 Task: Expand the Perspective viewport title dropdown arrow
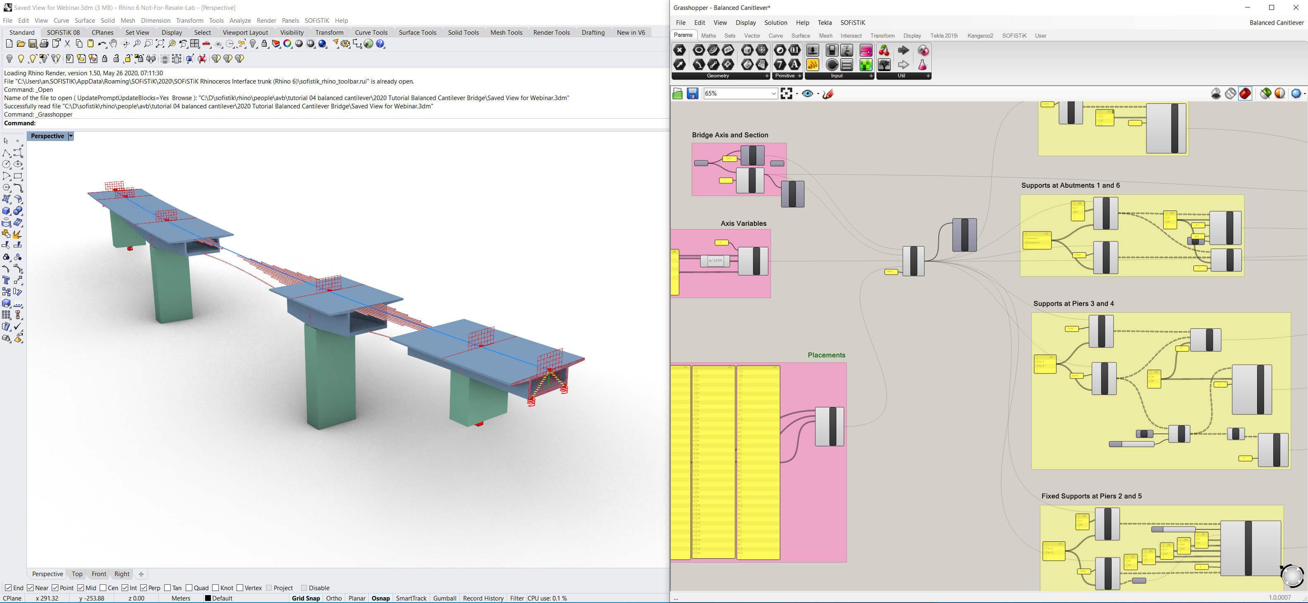click(x=71, y=136)
